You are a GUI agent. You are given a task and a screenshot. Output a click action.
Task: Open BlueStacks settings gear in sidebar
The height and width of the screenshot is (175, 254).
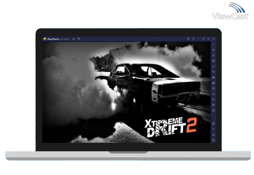tap(213, 124)
